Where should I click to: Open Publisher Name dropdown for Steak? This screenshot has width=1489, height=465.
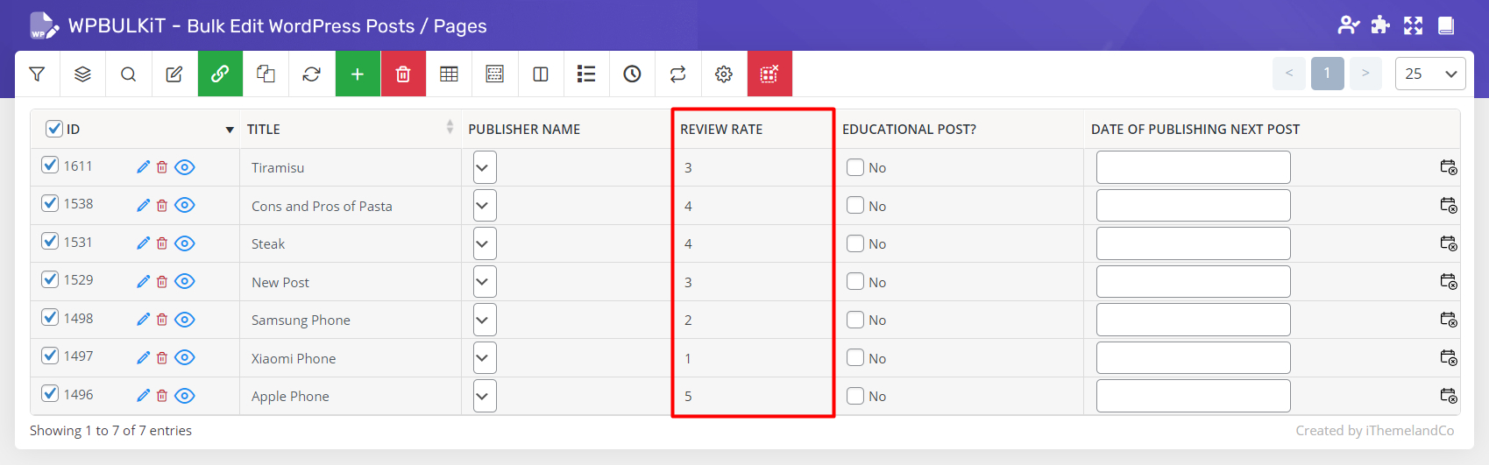(485, 243)
